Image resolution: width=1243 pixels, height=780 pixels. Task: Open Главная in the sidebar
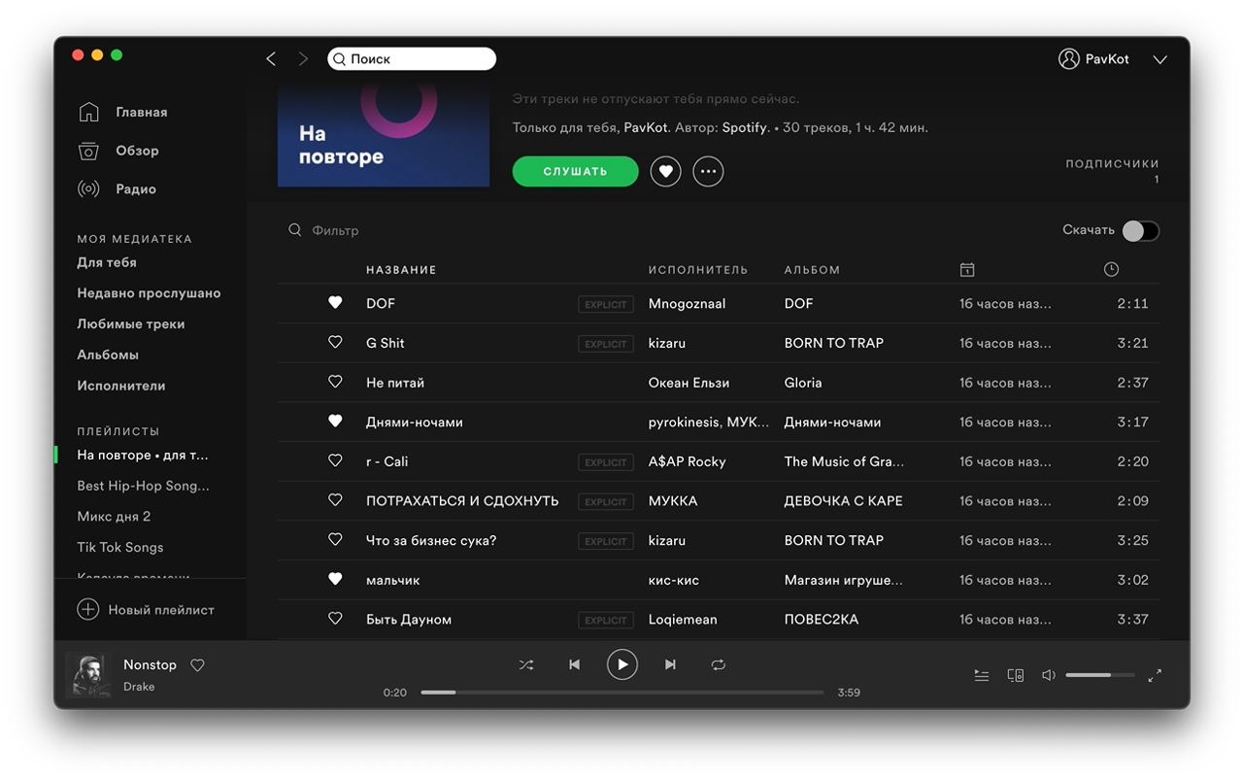[x=141, y=112]
